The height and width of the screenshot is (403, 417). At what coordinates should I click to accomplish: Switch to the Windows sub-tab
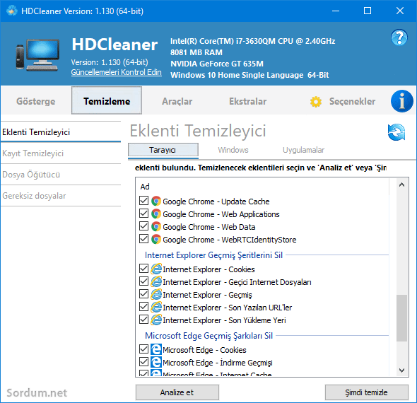(x=233, y=150)
